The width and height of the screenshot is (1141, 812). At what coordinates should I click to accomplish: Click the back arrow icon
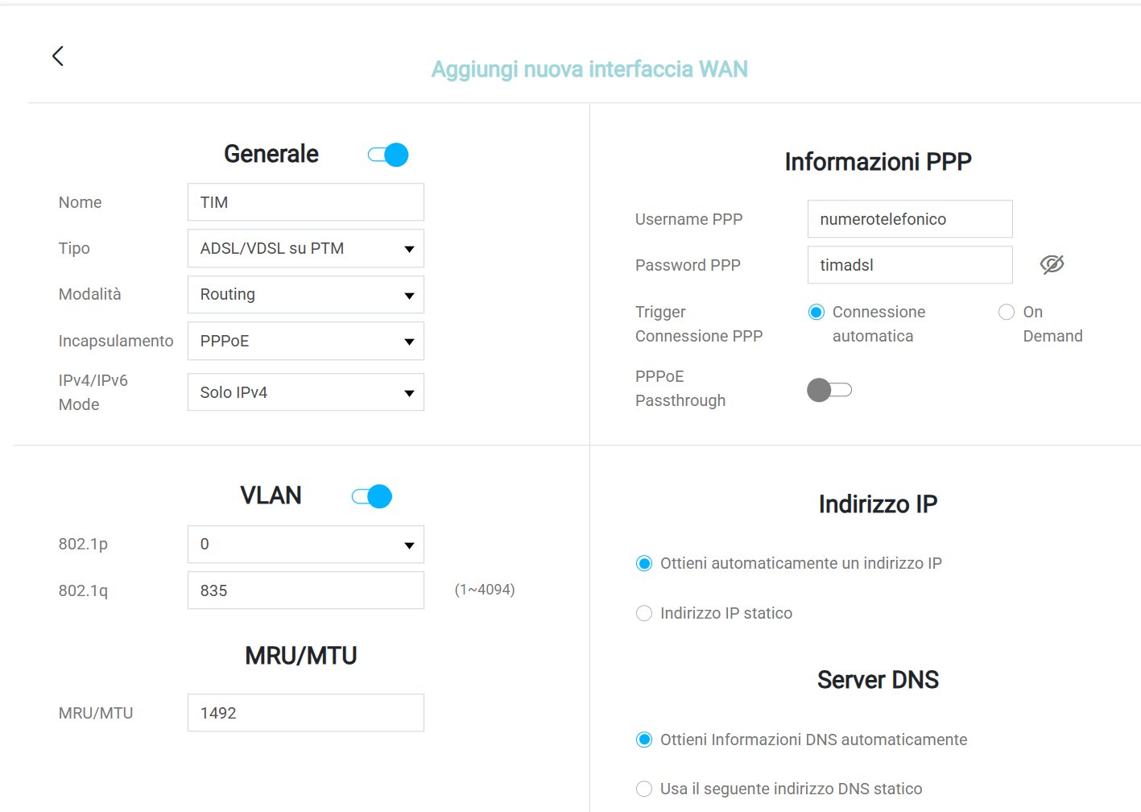click(x=58, y=56)
